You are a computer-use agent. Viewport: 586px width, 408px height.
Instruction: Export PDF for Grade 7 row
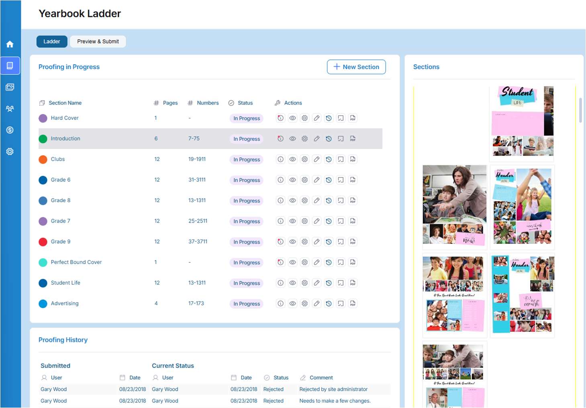coord(353,221)
